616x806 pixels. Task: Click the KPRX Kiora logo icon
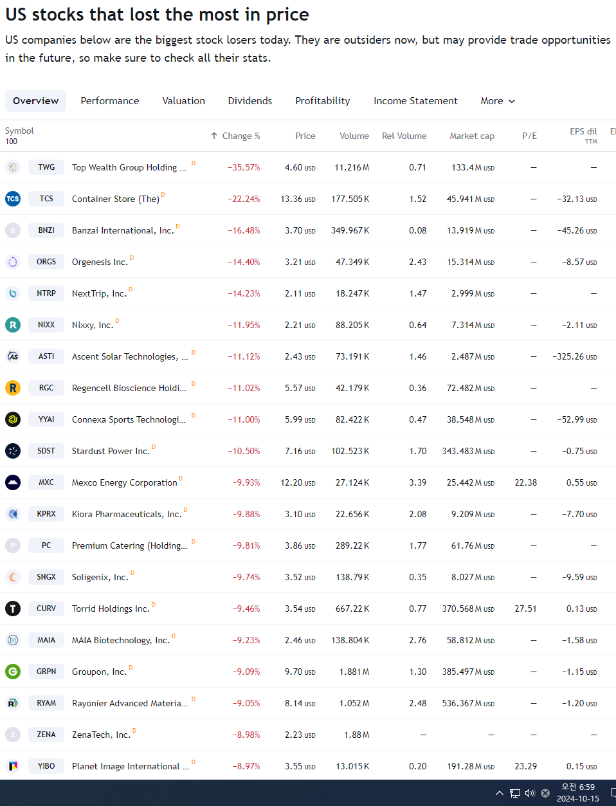pos(13,514)
